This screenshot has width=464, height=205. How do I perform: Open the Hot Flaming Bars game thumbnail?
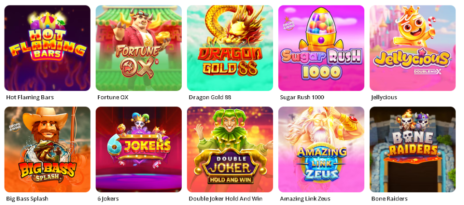pyautogui.click(x=47, y=48)
